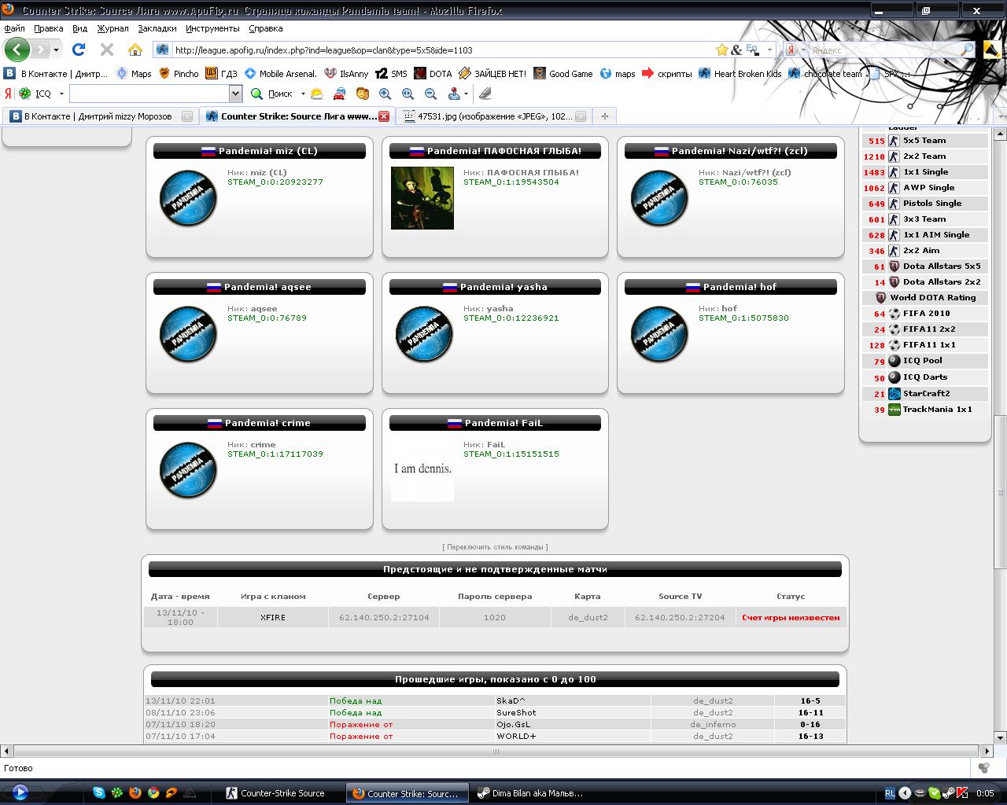Click the weather icon on the Yandex toolbar
This screenshot has width=1007, height=805.
tap(316, 94)
